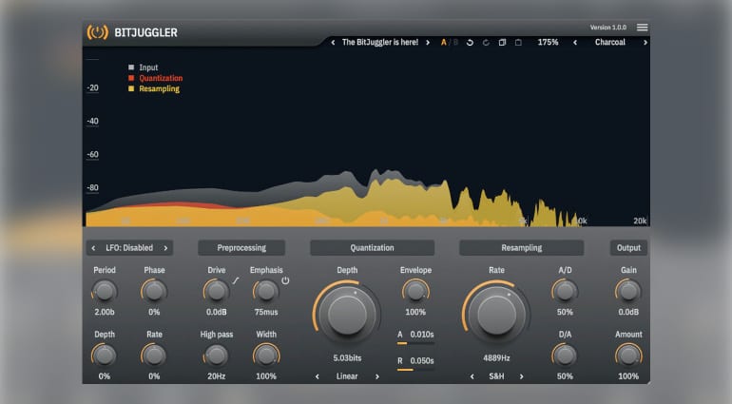Click the envelope attack A slider bar
This screenshot has height=404, width=732.
click(x=415, y=344)
